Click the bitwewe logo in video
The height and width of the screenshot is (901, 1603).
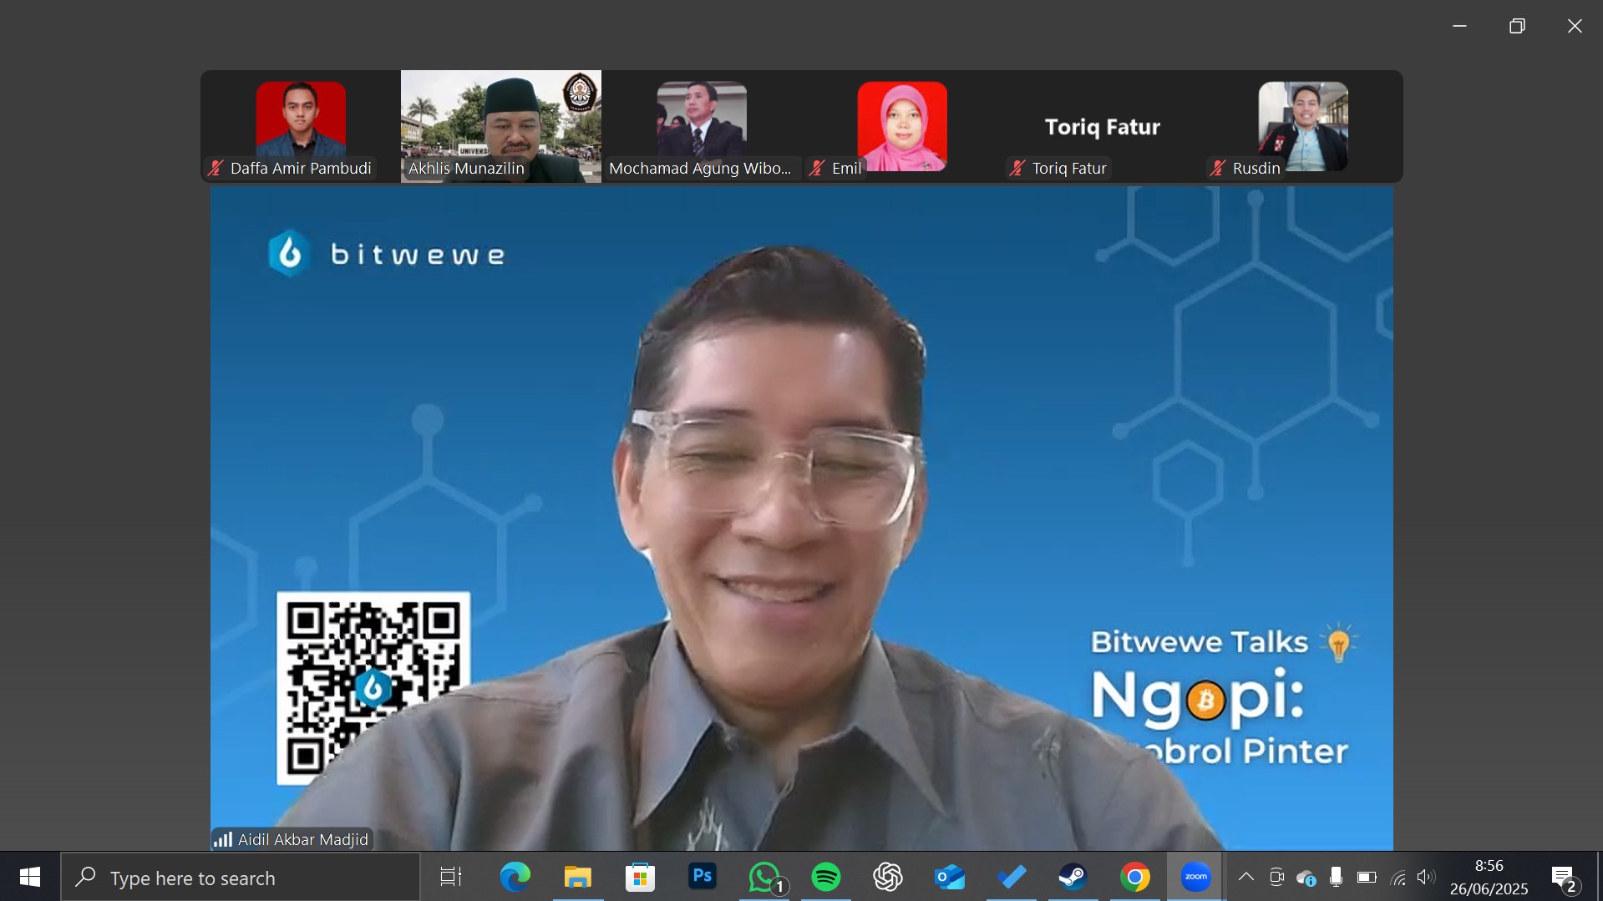[387, 253]
